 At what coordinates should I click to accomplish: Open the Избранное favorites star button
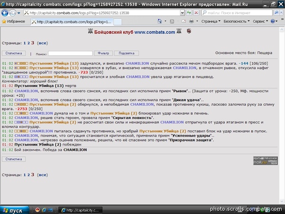click(x=13, y=21)
